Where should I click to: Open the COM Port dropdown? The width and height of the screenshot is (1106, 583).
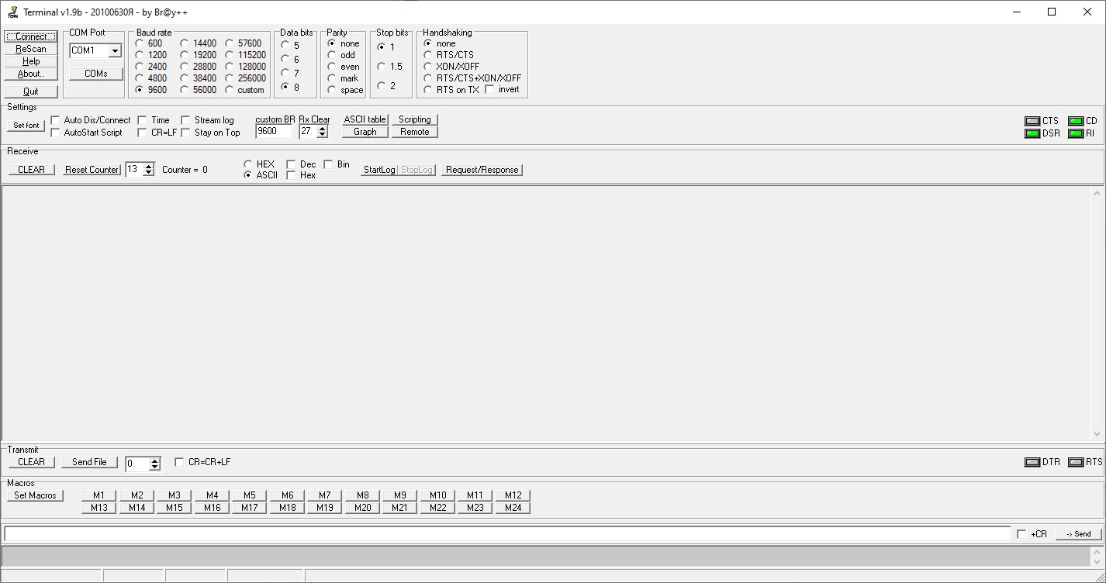(115, 51)
